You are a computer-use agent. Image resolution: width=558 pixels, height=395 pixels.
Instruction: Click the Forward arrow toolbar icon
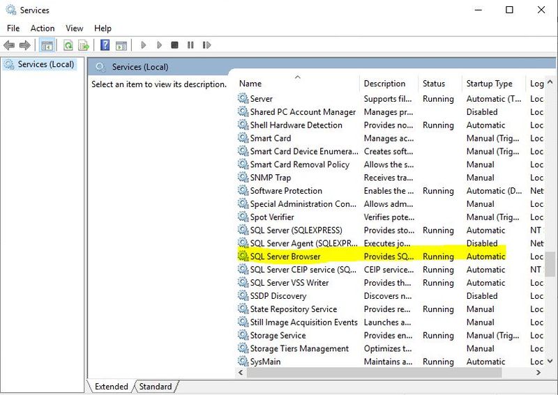pos(25,45)
